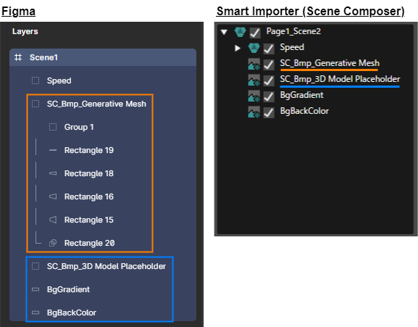
Task: Click the group node icon of Speed in Scene Composer
Action: (254, 48)
